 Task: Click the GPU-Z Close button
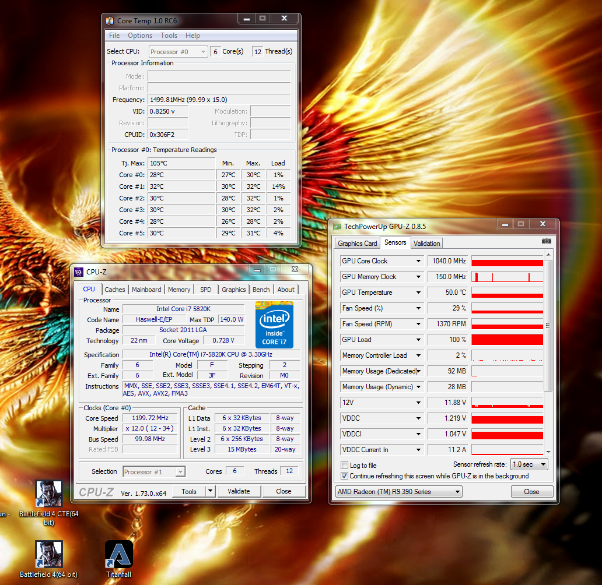pos(532,492)
